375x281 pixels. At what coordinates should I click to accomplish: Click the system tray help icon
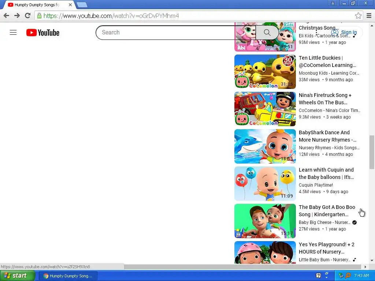pyautogui.click(x=318, y=276)
